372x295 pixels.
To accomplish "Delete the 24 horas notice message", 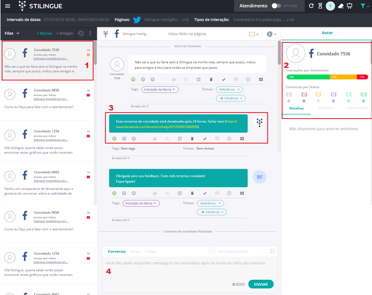I will click(192, 139).
